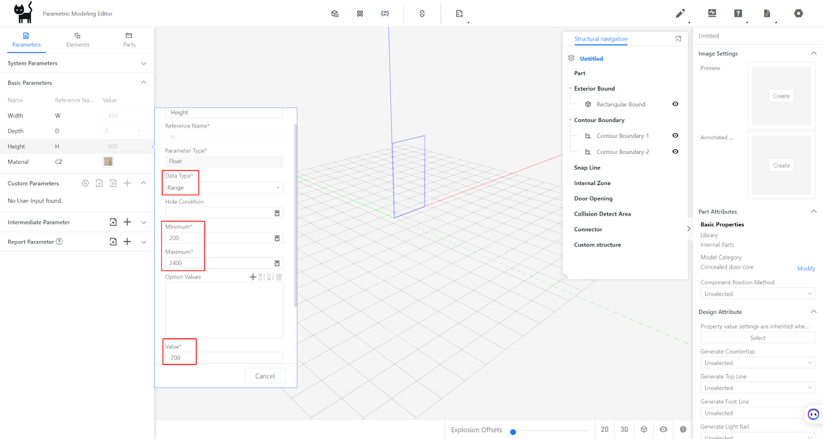Open the Parts tab

click(x=129, y=40)
